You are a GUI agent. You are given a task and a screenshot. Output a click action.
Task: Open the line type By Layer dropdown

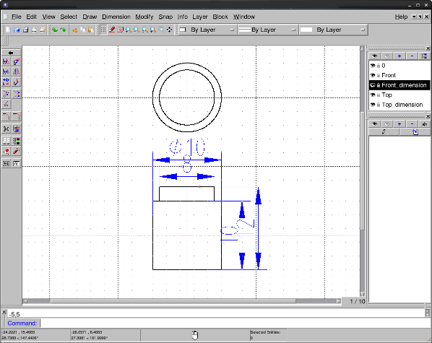point(333,30)
